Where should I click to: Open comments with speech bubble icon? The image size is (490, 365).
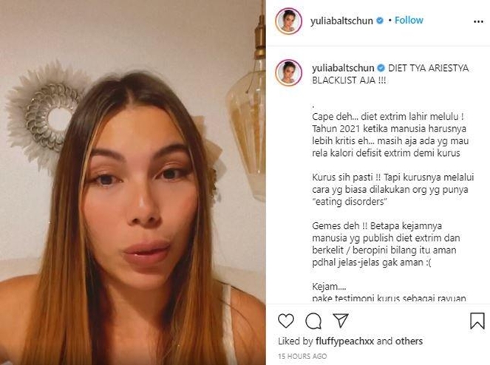pyautogui.click(x=313, y=321)
